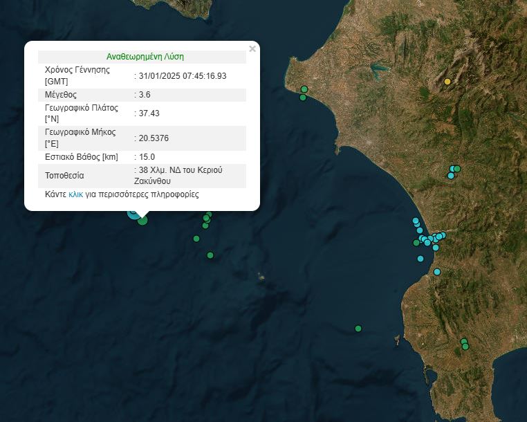Click the 'κλικ' link for more information
The image size is (527, 422).
pos(75,195)
